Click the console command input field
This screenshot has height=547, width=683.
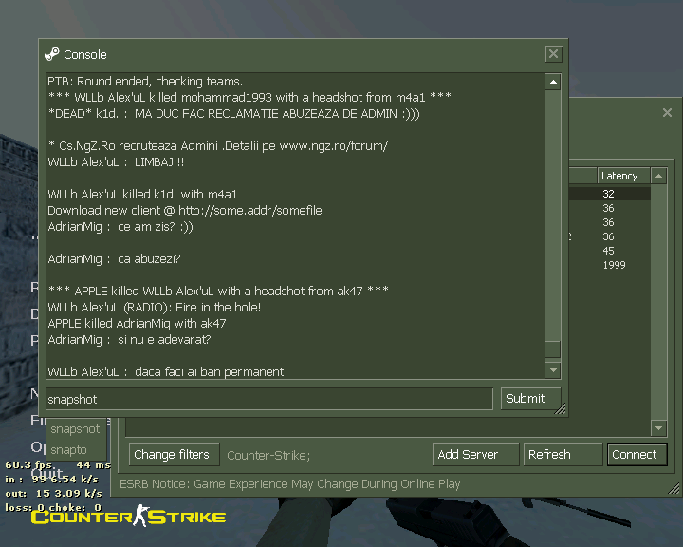[269, 399]
